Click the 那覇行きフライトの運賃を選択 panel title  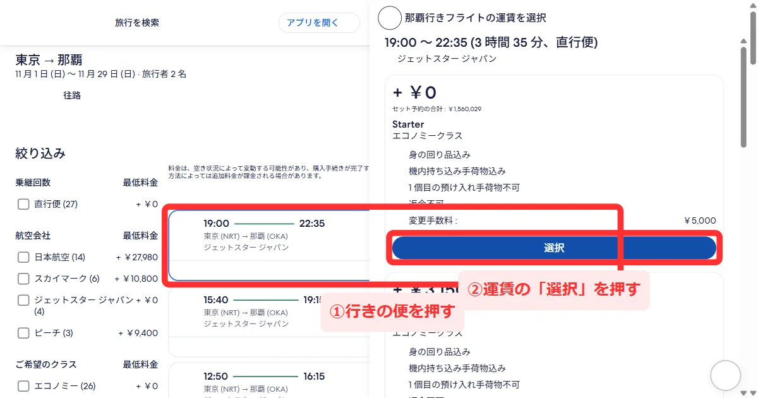pos(475,18)
